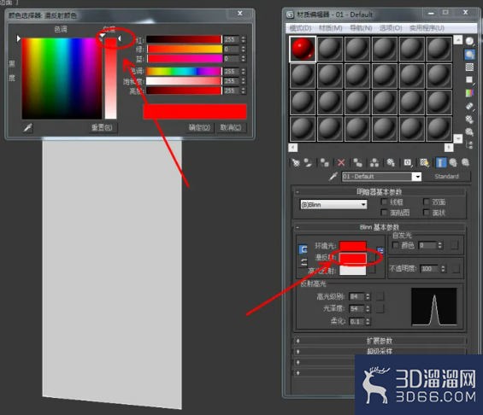
Task: Click on the vertical whiteness slider bar
Action: pos(110,79)
